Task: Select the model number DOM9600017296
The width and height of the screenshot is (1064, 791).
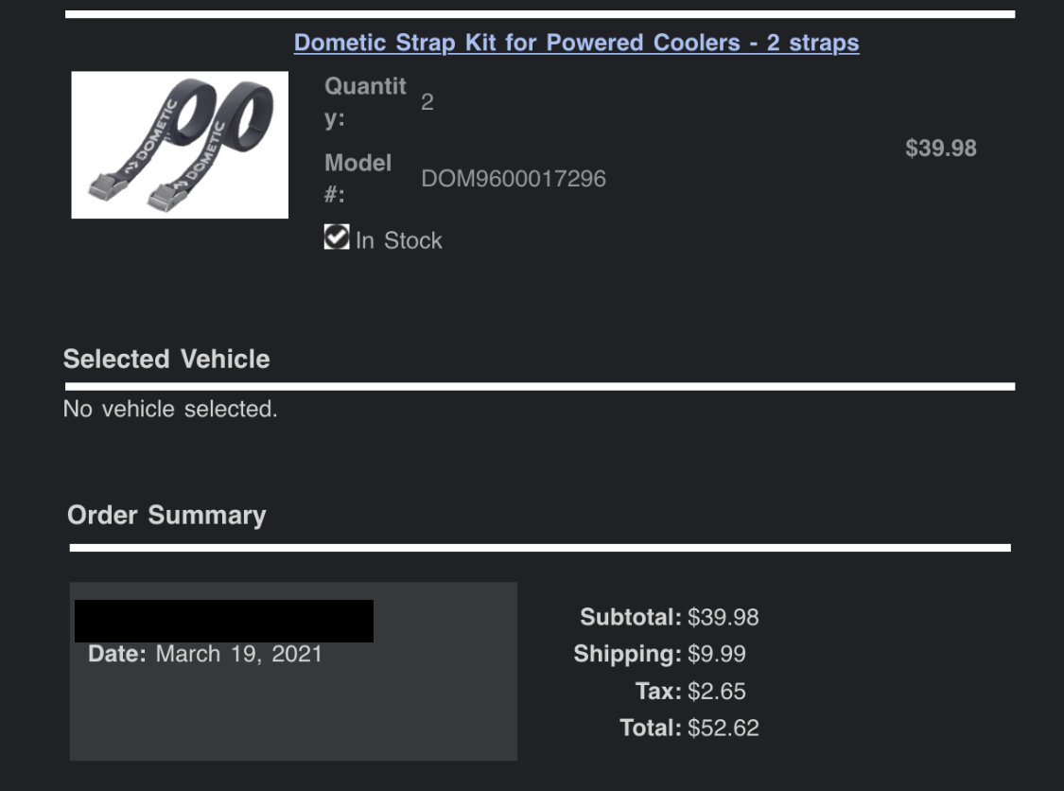Action: (x=514, y=179)
